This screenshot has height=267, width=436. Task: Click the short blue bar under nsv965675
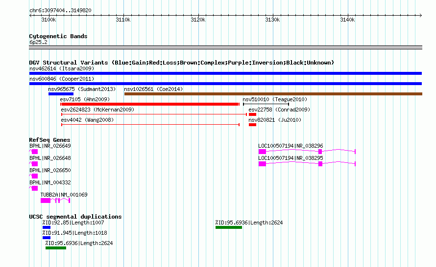(61, 94)
